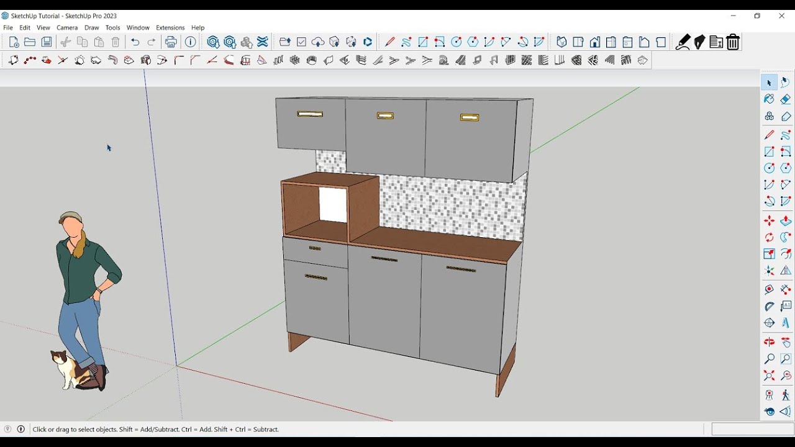Select the Polygon tool in top toolbar
Screen dimensions: 795x447
473,42
